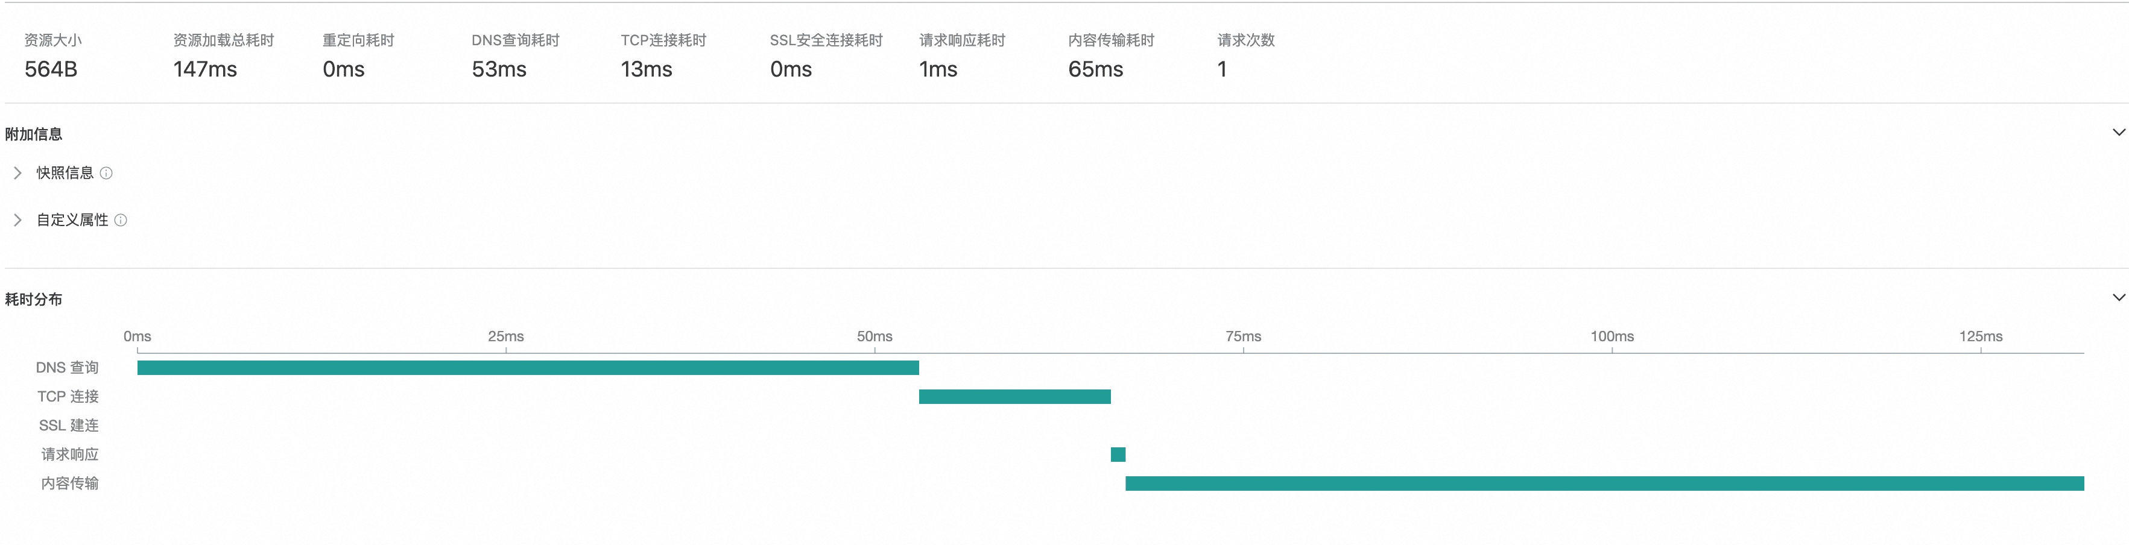Click the DNS查询耗时 53ms value
Image resolution: width=2129 pixels, height=545 pixels.
click(x=498, y=69)
